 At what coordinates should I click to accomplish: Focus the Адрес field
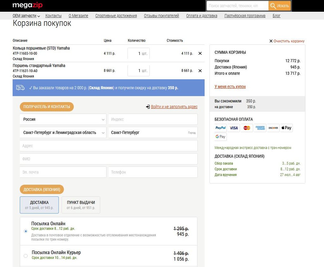[x=109, y=146]
